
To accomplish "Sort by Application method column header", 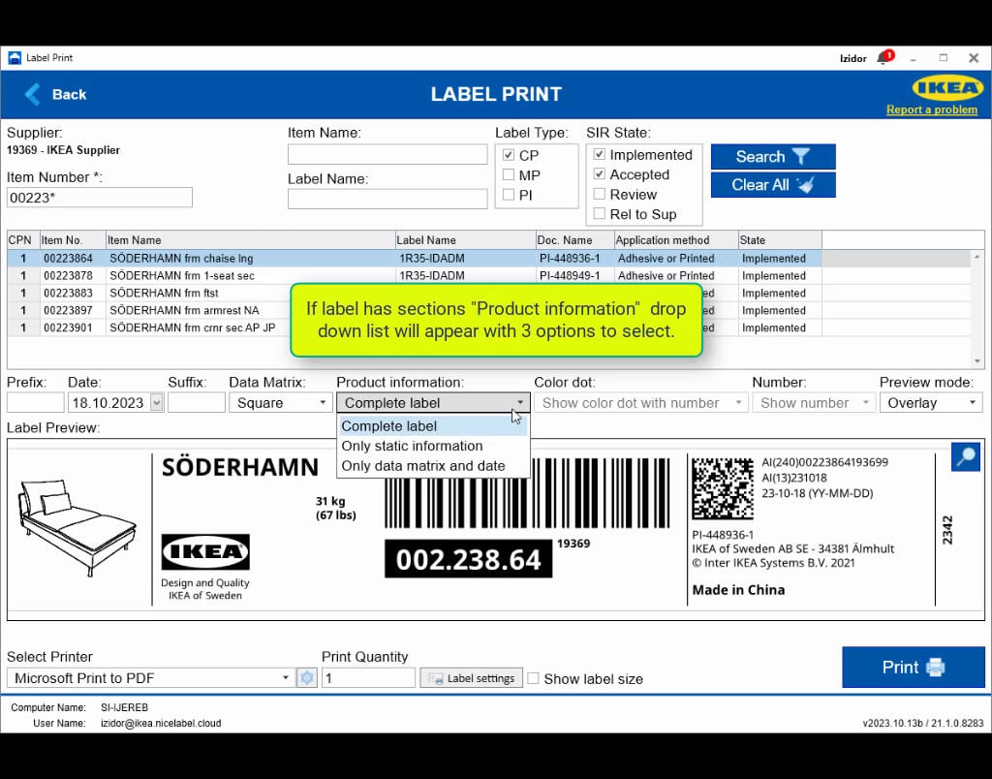I will (676, 240).
